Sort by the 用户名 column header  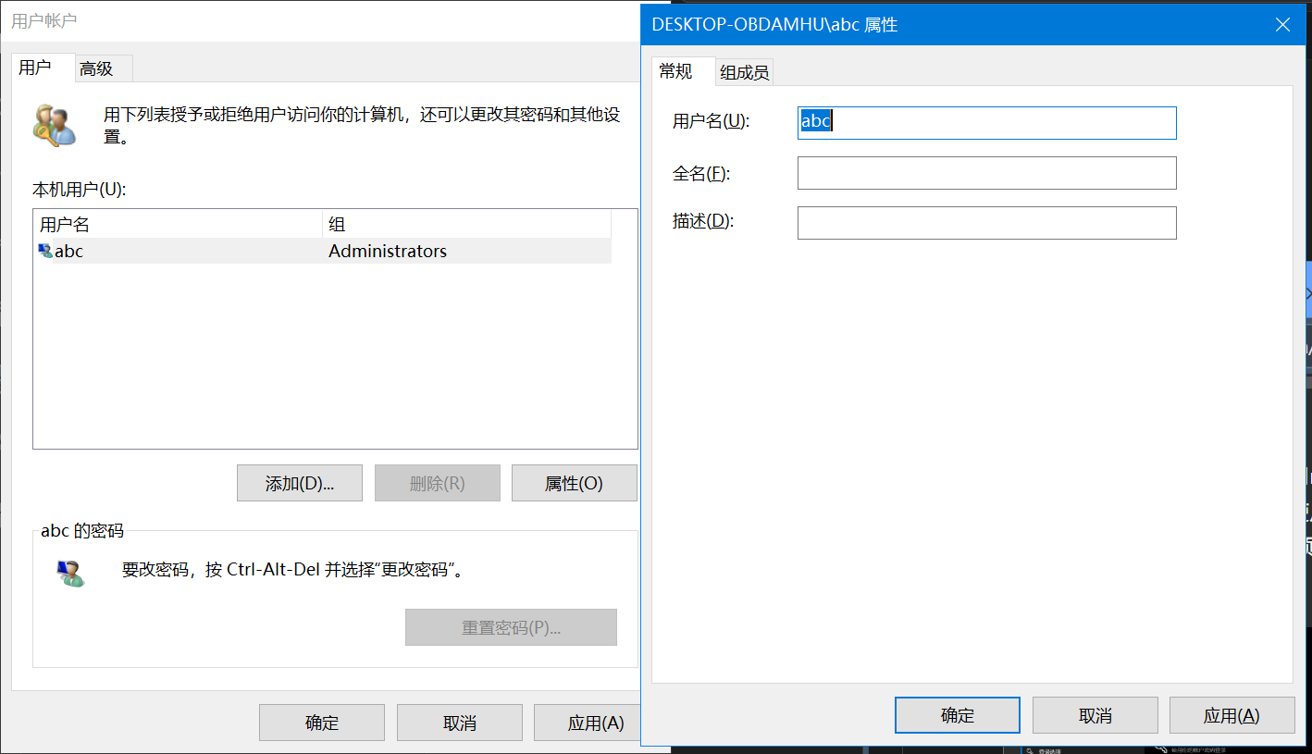[x=179, y=224]
